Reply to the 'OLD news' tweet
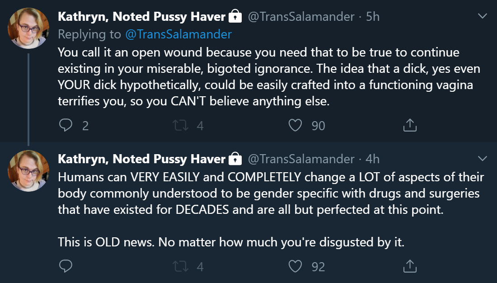Screen dimensions: 497x283 [x=66, y=266]
